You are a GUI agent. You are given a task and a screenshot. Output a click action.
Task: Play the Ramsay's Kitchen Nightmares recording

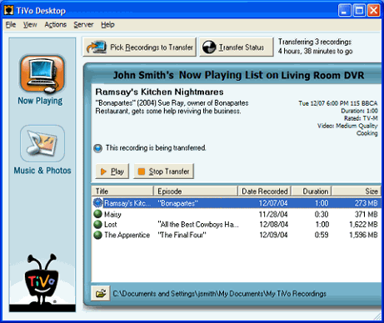point(112,171)
